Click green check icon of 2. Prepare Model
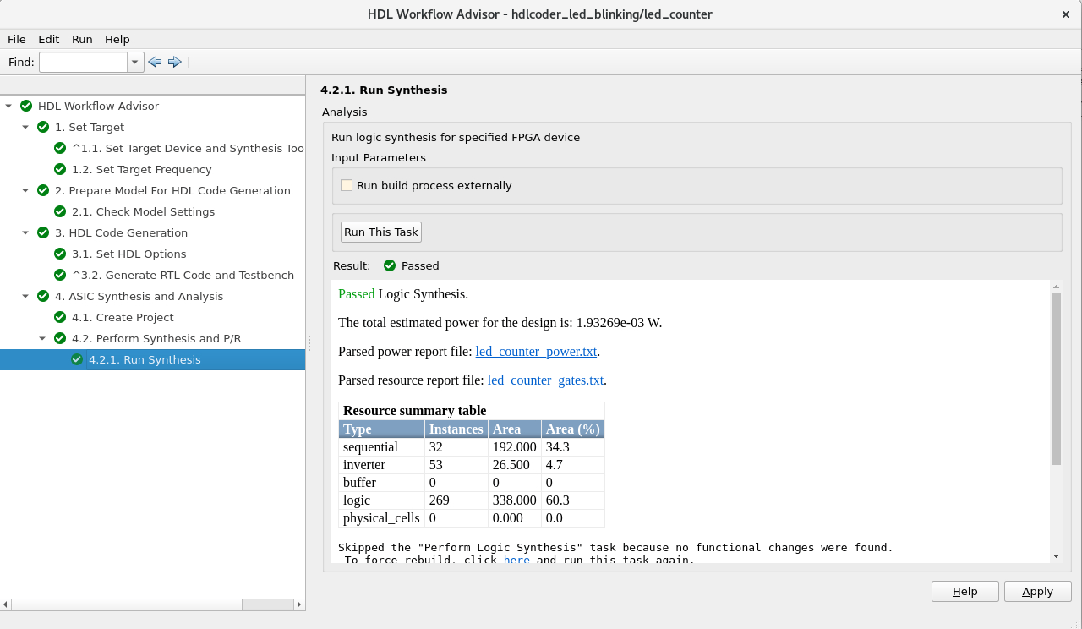Image resolution: width=1082 pixels, height=629 pixels. point(43,190)
